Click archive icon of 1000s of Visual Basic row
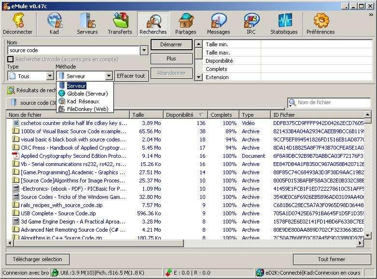 click(x=16, y=131)
